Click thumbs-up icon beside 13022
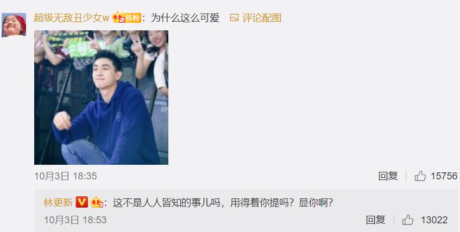The height and width of the screenshot is (232, 460). click(408, 220)
